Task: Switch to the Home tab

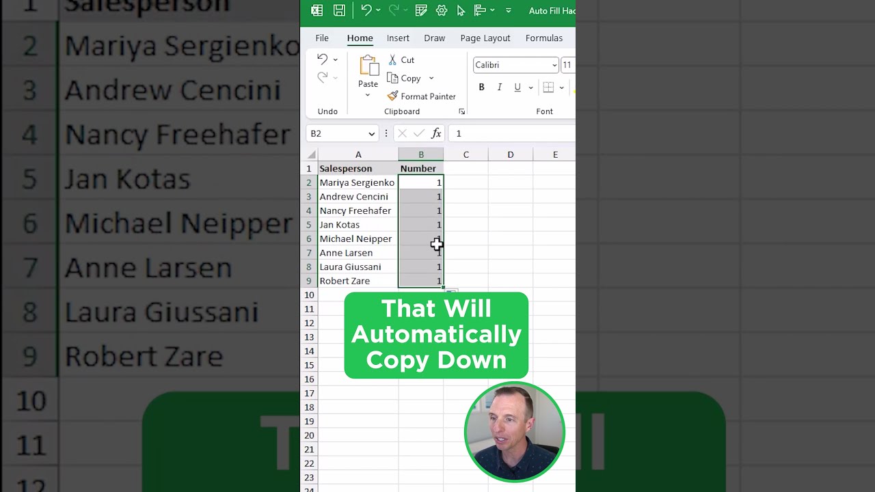Action: click(360, 38)
